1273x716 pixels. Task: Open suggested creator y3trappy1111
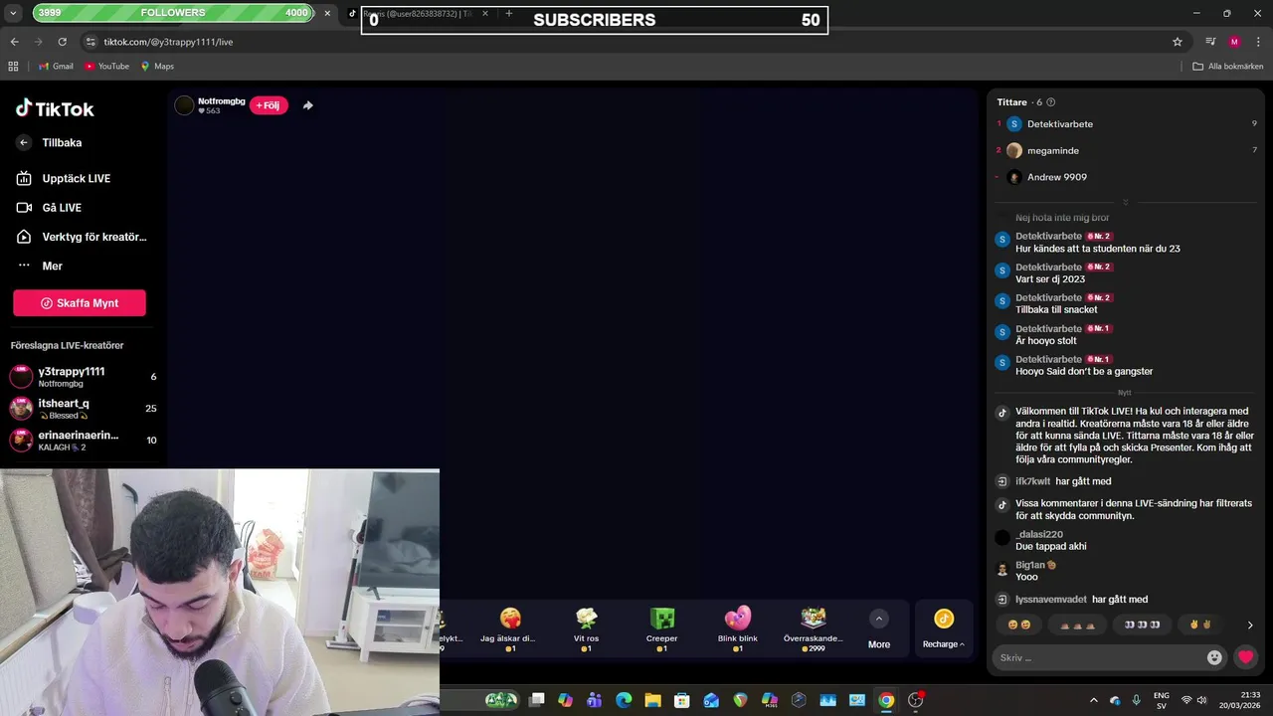tap(84, 377)
